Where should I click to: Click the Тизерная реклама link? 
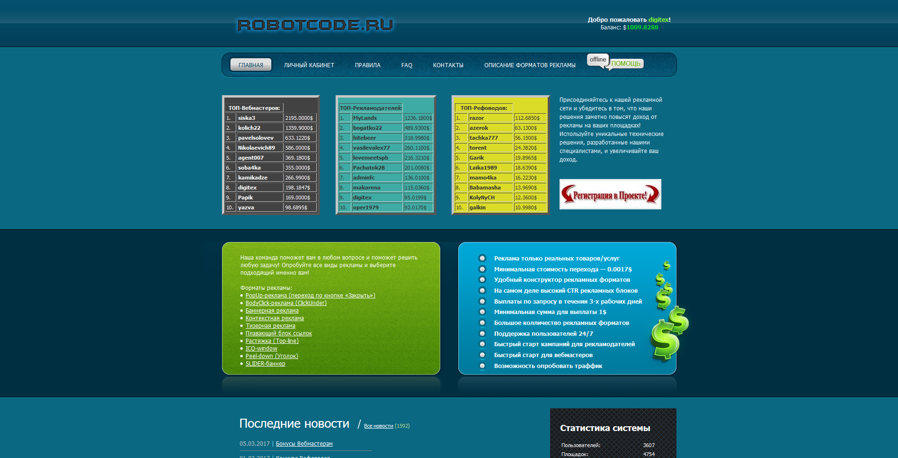tap(270, 326)
